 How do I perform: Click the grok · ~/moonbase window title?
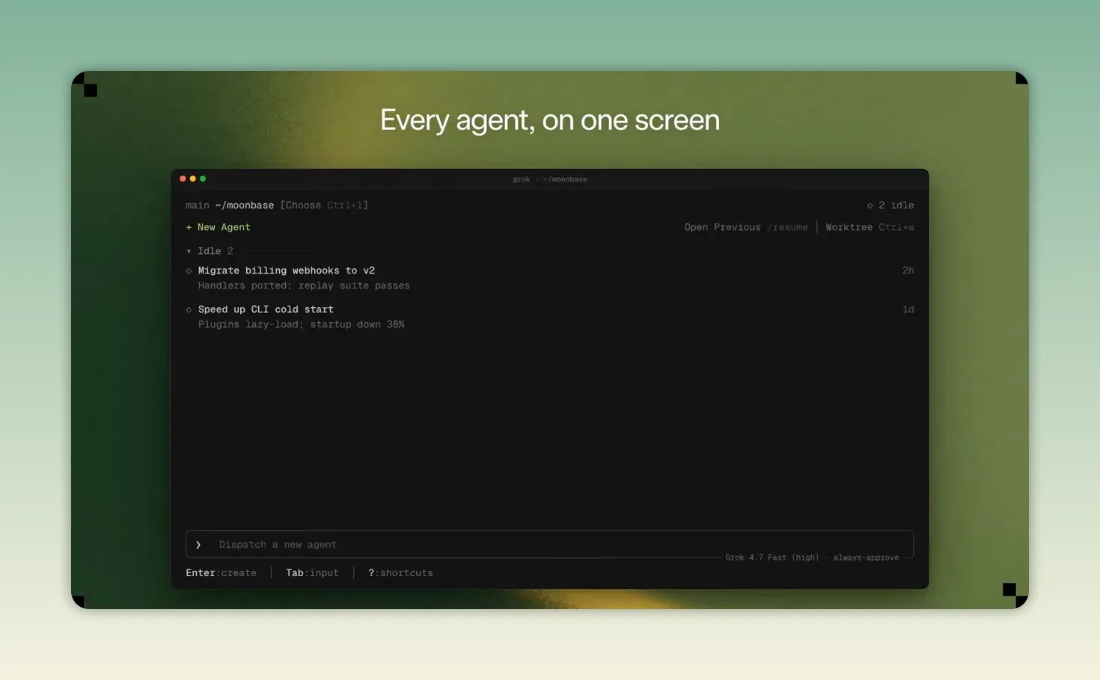coord(550,179)
